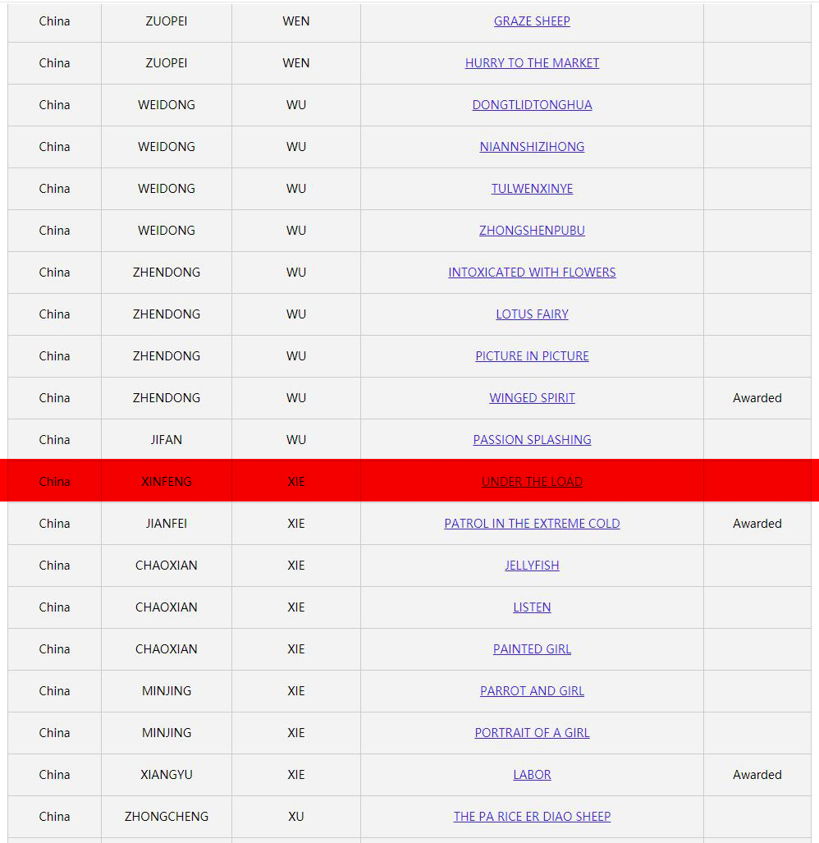Open the awarded LABOR link
This screenshot has height=843, width=819.
pos(532,776)
